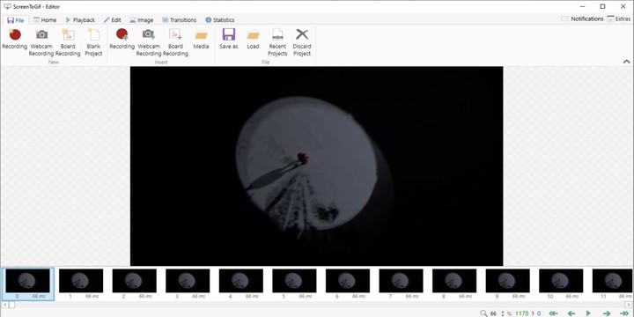Insert a Board Recording
The height and width of the screenshot is (317, 634).
coord(175,42)
